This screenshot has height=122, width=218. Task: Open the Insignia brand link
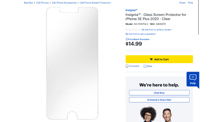[131, 10]
